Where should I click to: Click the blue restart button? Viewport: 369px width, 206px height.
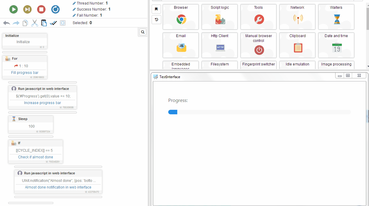click(x=55, y=9)
